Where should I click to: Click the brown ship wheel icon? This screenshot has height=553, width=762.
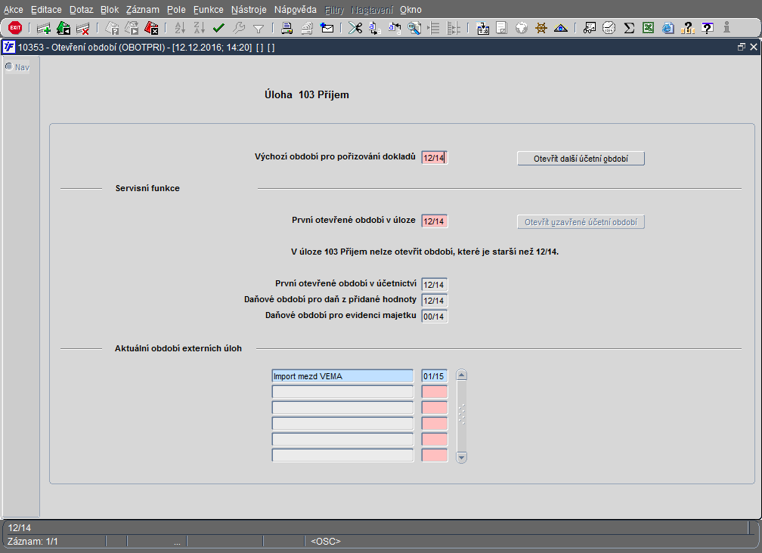tap(541, 28)
